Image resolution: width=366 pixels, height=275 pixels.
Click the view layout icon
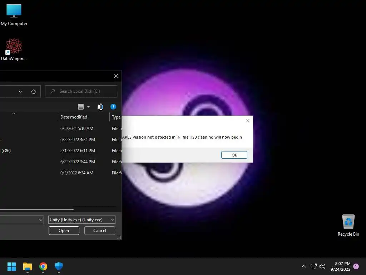81,107
